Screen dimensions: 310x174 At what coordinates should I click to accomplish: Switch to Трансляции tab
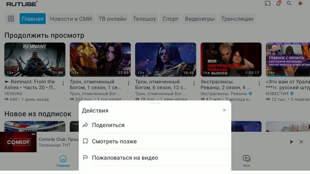pos(237,19)
